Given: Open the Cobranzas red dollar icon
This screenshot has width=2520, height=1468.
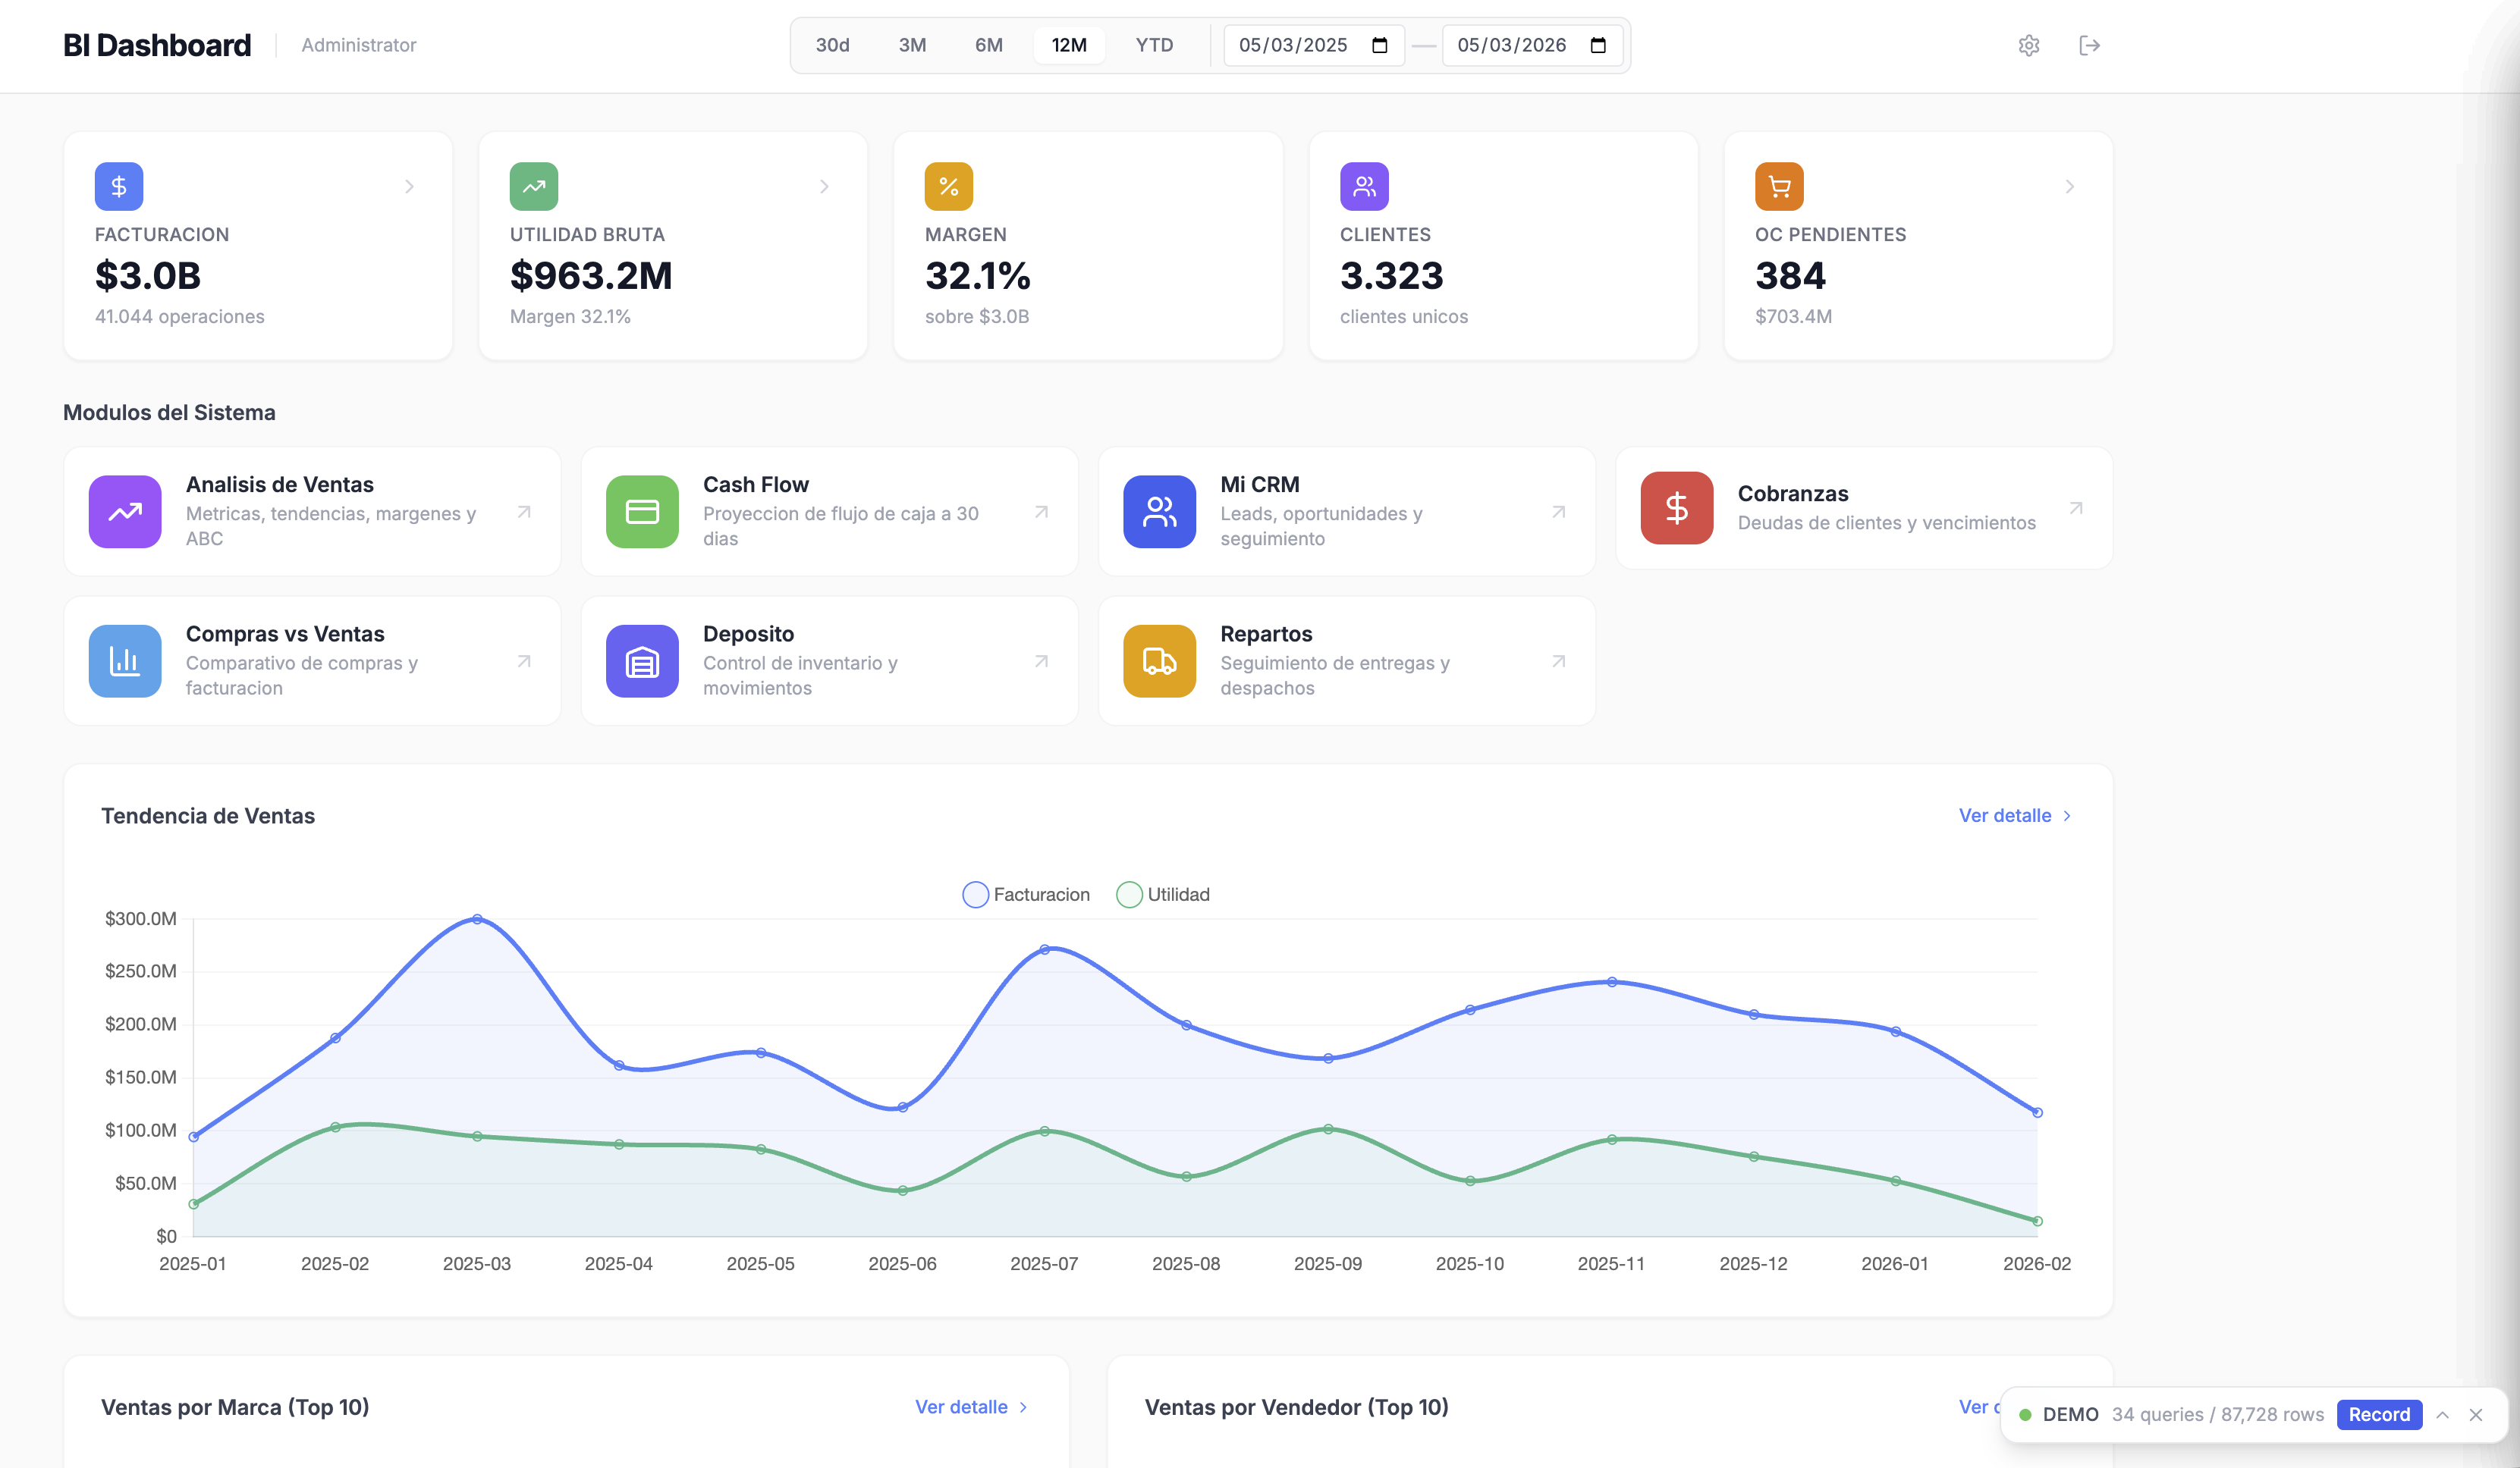Looking at the screenshot, I should click(x=1676, y=507).
